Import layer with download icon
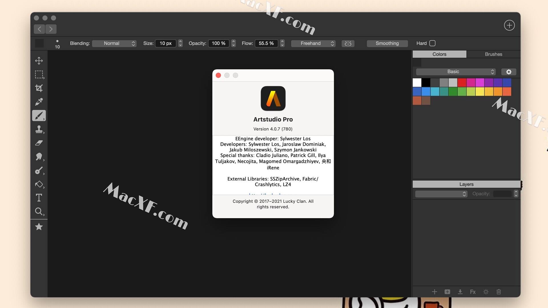 click(460, 292)
